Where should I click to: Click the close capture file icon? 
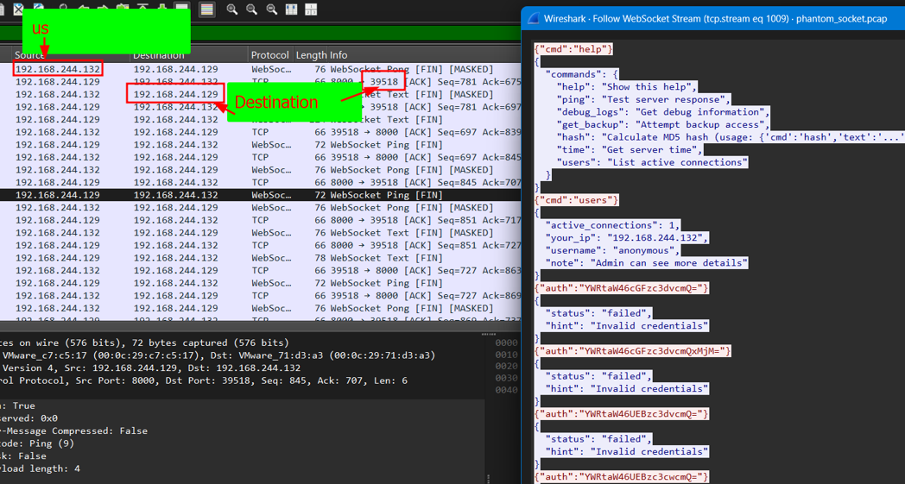point(19,8)
